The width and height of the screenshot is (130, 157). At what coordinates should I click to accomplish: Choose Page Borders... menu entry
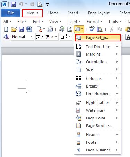[97, 126]
